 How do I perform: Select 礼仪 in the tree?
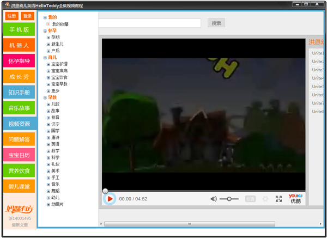click(55, 164)
